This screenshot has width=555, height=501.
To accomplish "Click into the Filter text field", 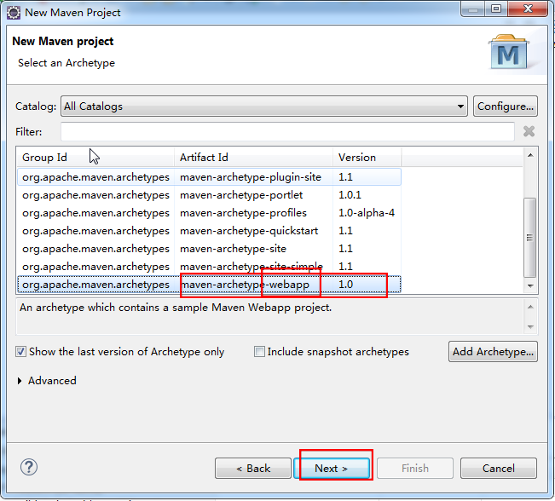I will (287, 131).
